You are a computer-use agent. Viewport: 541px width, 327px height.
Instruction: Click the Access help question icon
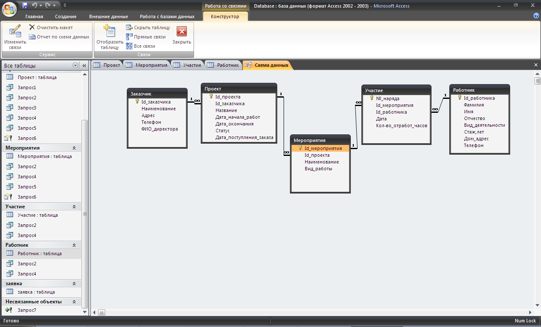tap(536, 16)
